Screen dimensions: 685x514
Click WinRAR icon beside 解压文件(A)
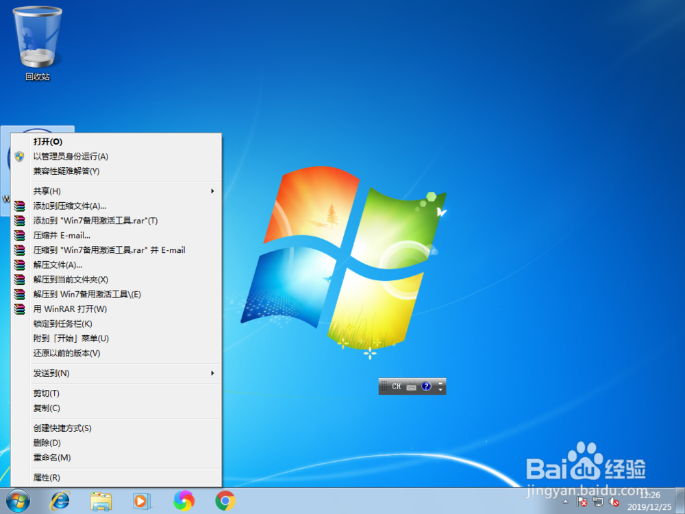click(19, 265)
